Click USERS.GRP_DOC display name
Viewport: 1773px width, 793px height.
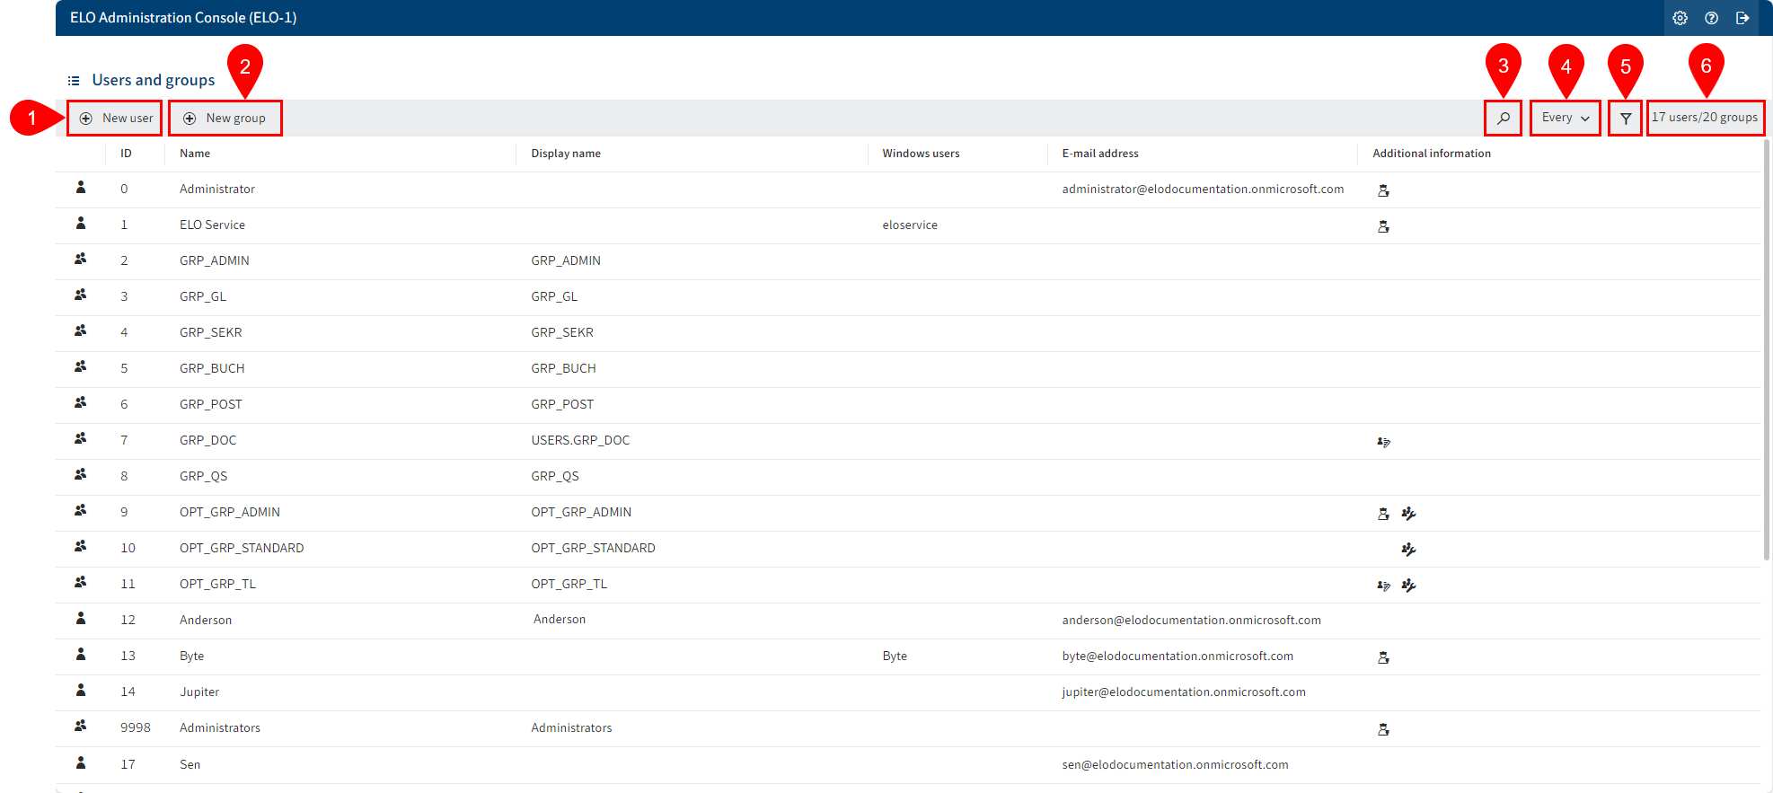580,441
